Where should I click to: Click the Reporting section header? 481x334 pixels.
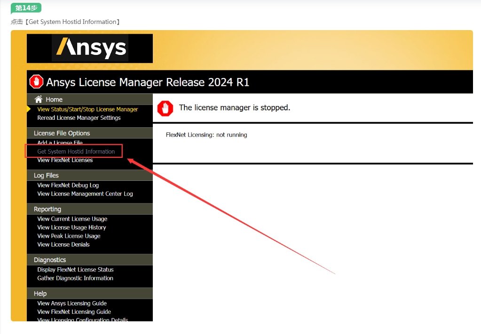(x=90, y=210)
